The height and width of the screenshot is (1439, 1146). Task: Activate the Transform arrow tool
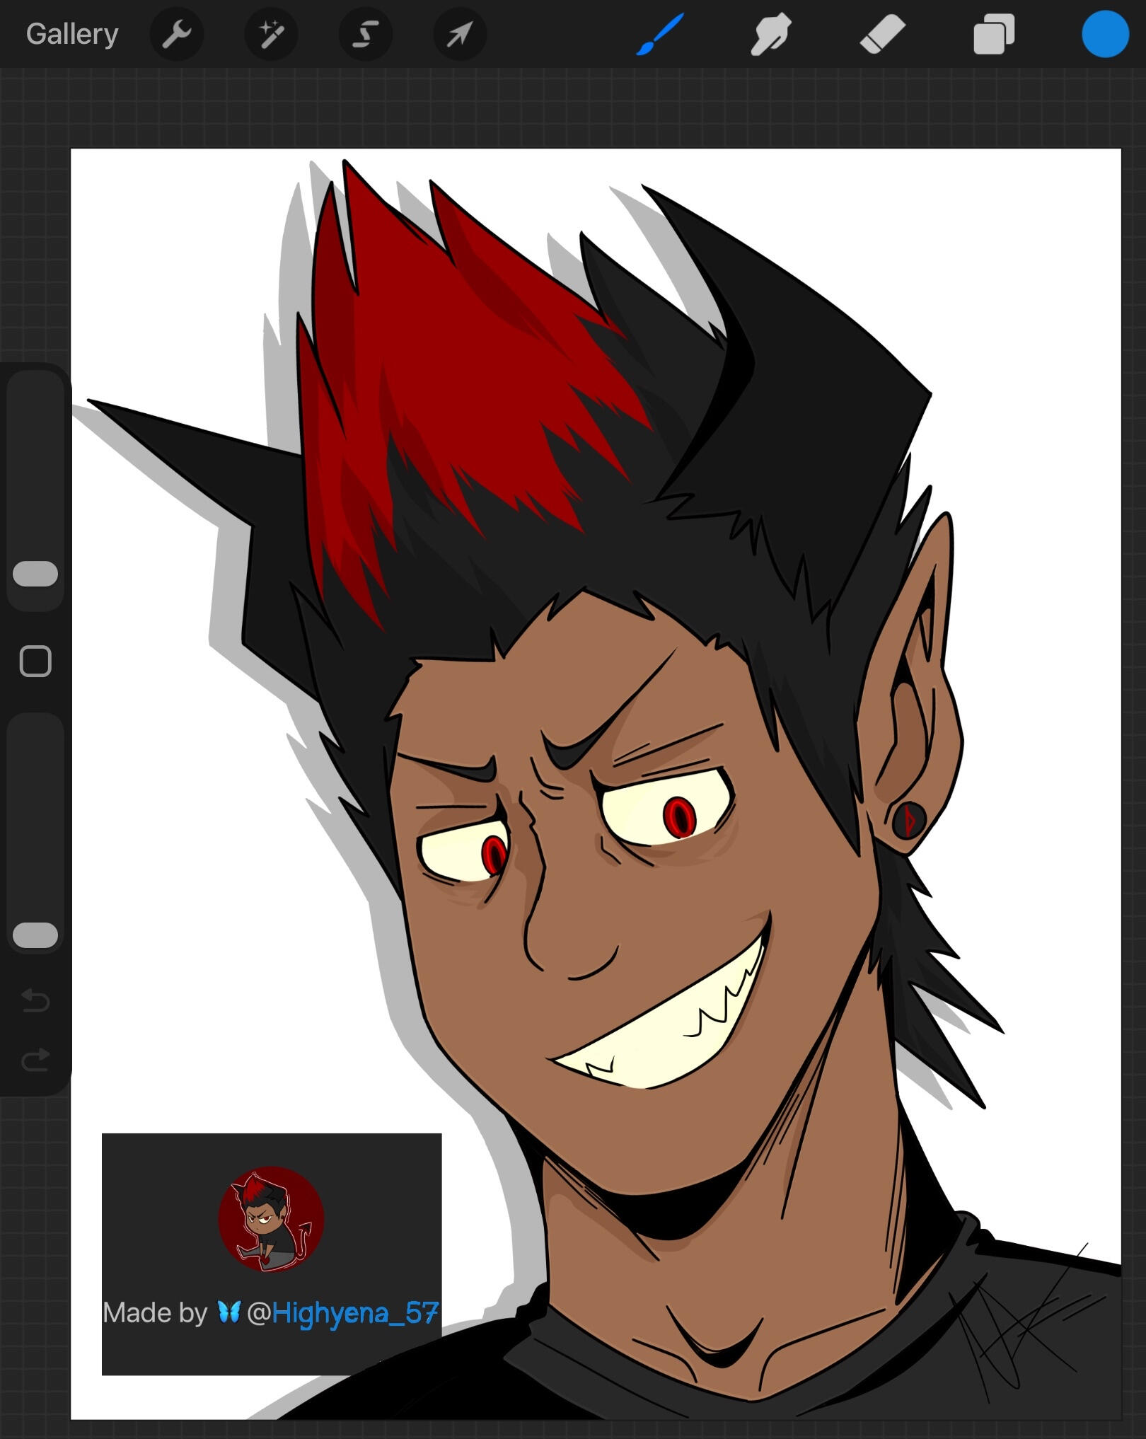point(459,34)
